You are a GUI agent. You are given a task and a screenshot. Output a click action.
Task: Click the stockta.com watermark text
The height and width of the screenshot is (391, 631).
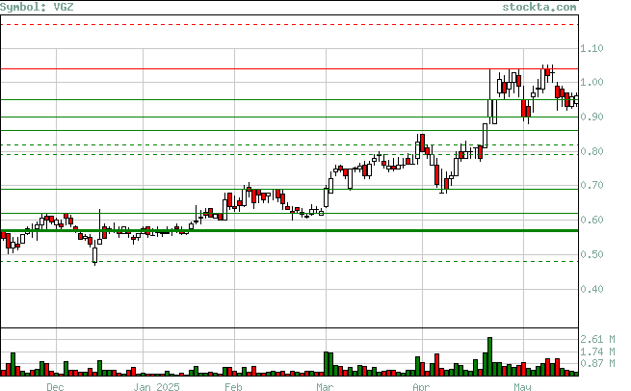coord(539,7)
